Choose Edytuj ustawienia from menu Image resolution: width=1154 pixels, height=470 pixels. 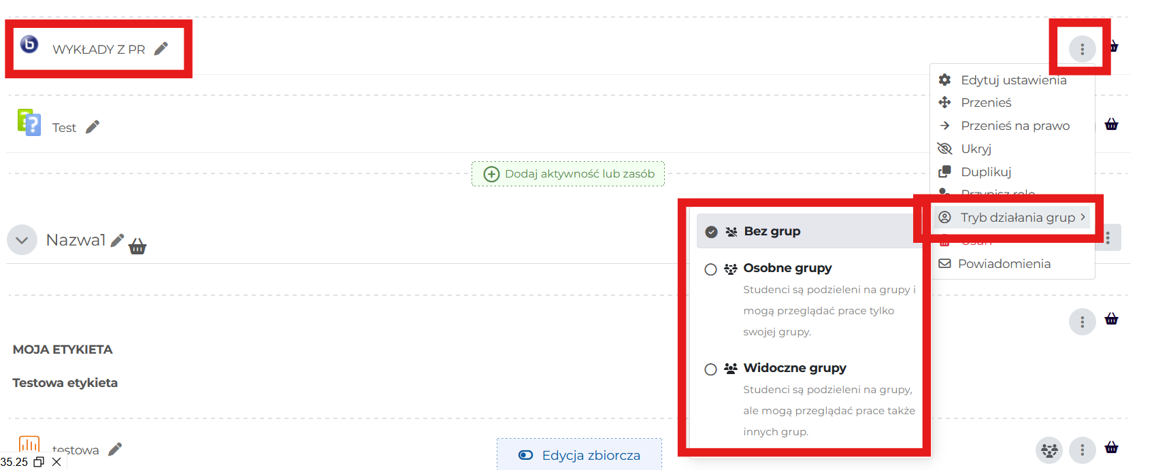click(x=1013, y=80)
